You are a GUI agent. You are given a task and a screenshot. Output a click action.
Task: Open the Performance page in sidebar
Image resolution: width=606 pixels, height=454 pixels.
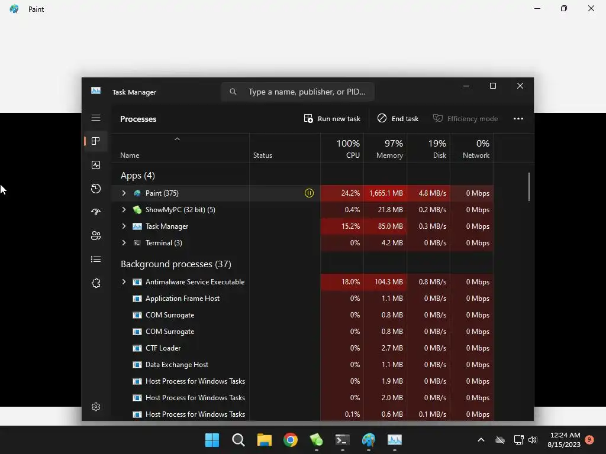pyautogui.click(x=96, y=166)
